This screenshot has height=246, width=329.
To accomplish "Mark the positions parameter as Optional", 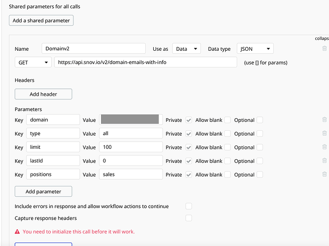I will tap(260, 175).
